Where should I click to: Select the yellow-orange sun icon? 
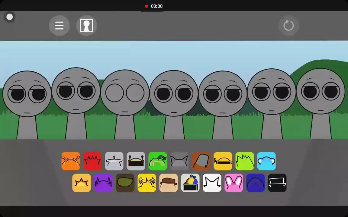pos(82,183)
